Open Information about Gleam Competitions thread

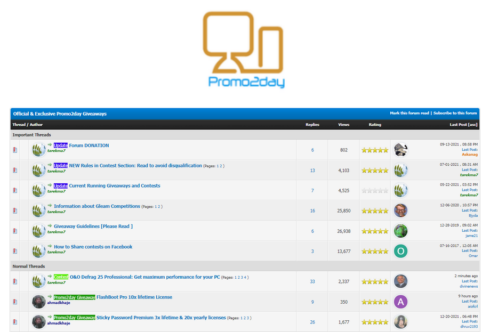coord(97,206)
